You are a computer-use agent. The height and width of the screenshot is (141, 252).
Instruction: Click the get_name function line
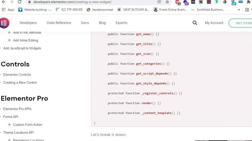click(133, 34)
